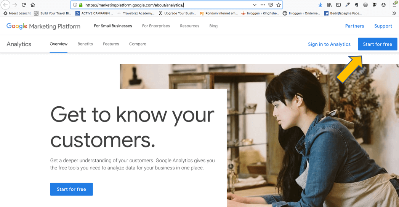This screenshot has width=399, height=207.
Task: Go back with the browser back arrow
Action: [5, 5]
